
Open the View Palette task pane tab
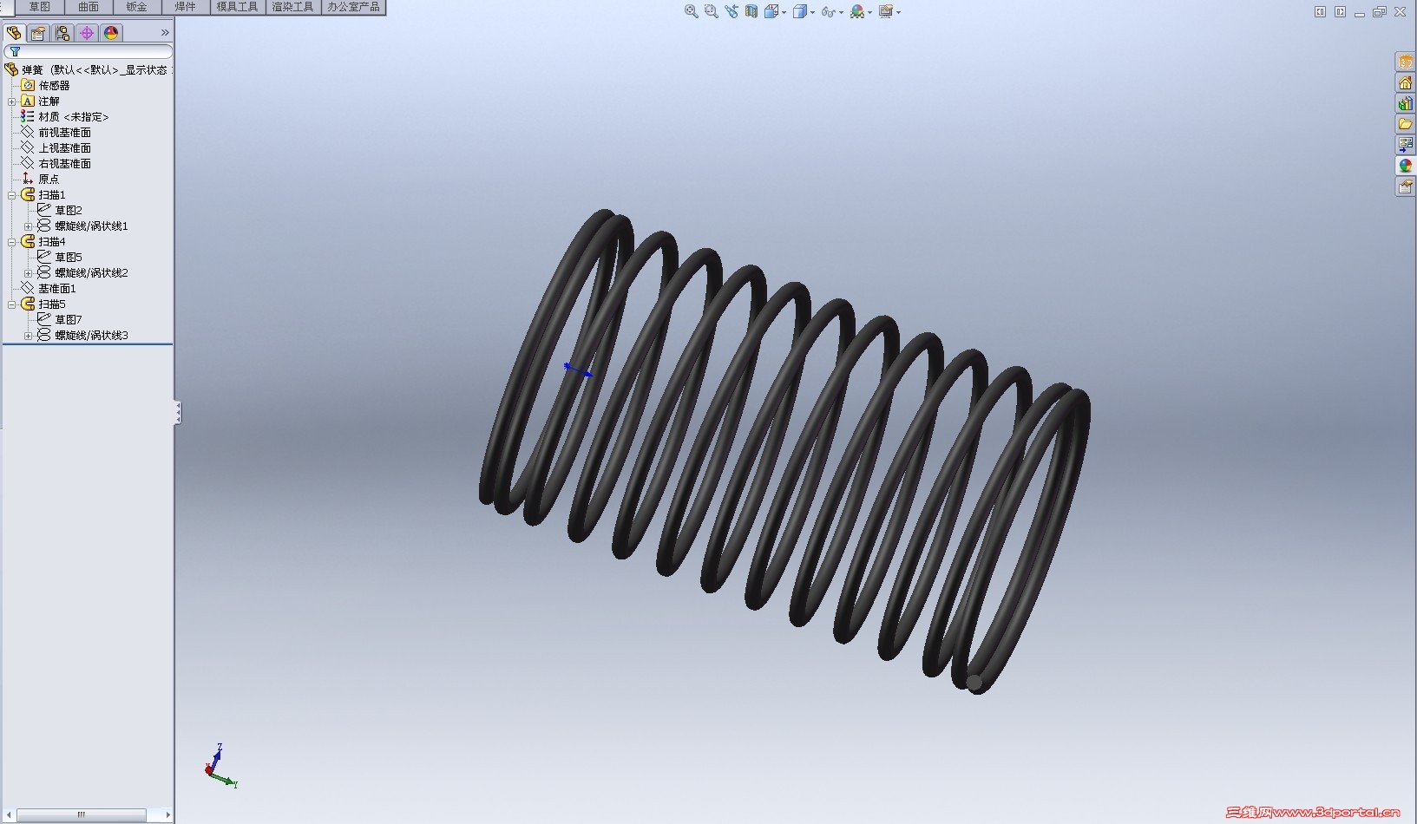tap(1406, 145)
